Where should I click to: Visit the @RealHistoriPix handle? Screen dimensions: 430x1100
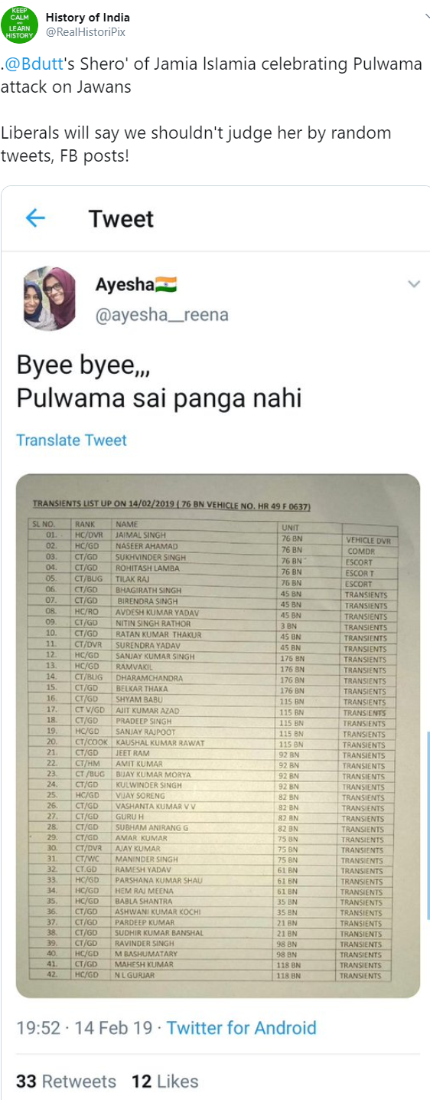tap(85, 32)
